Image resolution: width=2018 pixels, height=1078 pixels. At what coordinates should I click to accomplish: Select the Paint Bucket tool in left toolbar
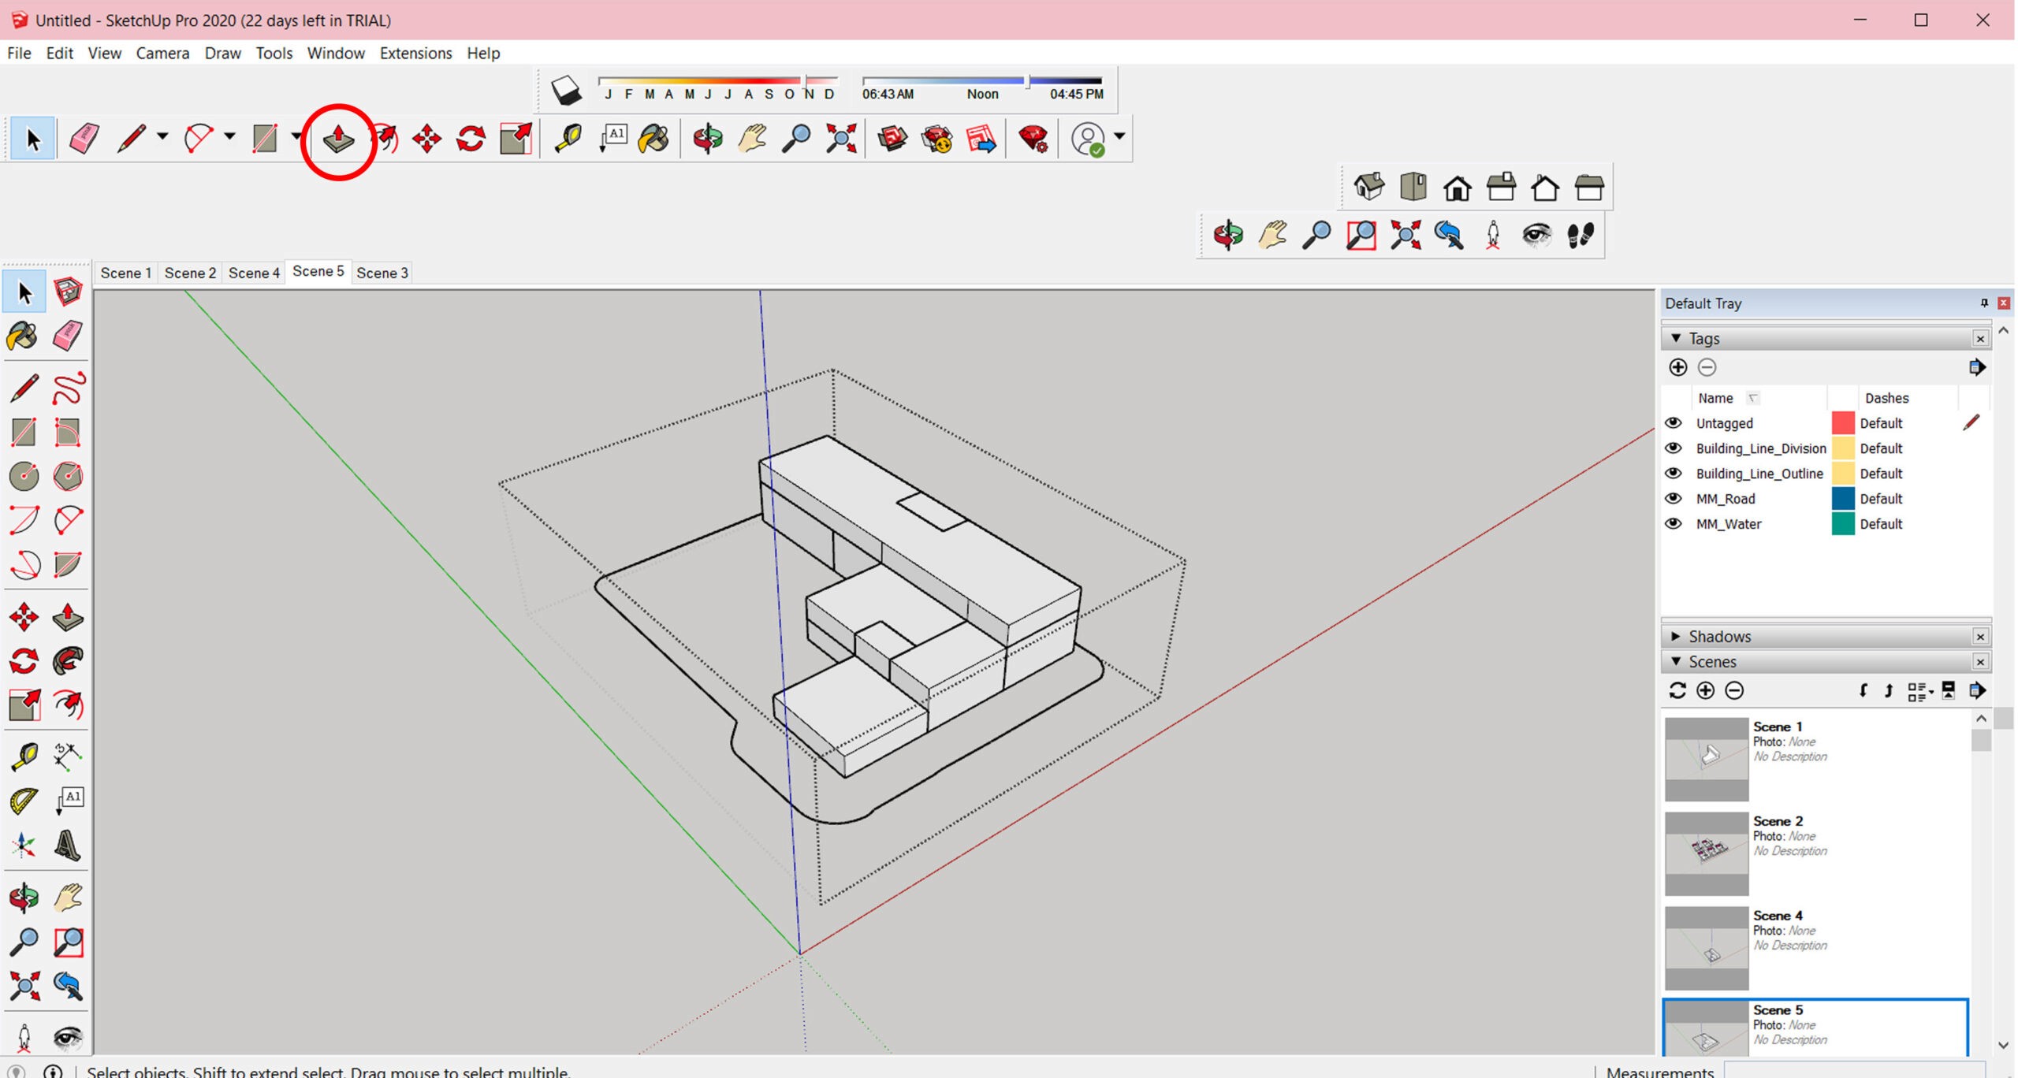coord(22,336)
